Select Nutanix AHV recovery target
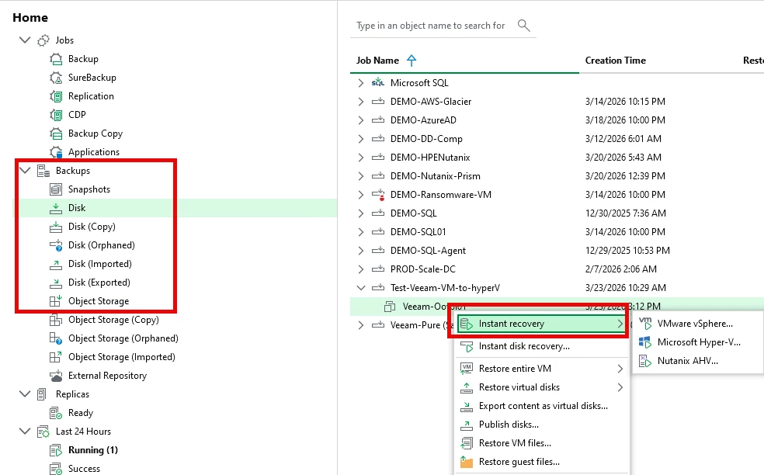764x475 pixels. point(697,361)
